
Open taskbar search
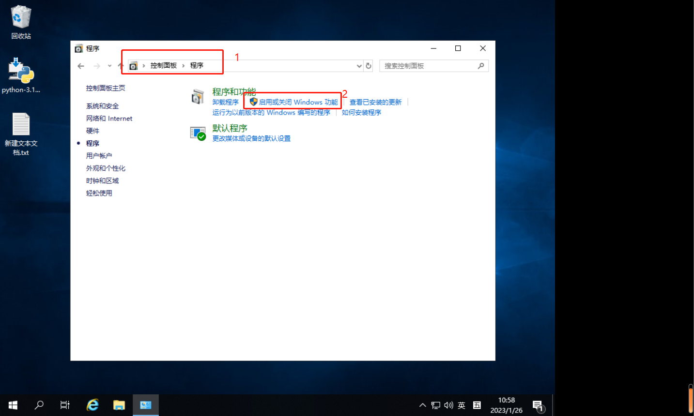39,405
